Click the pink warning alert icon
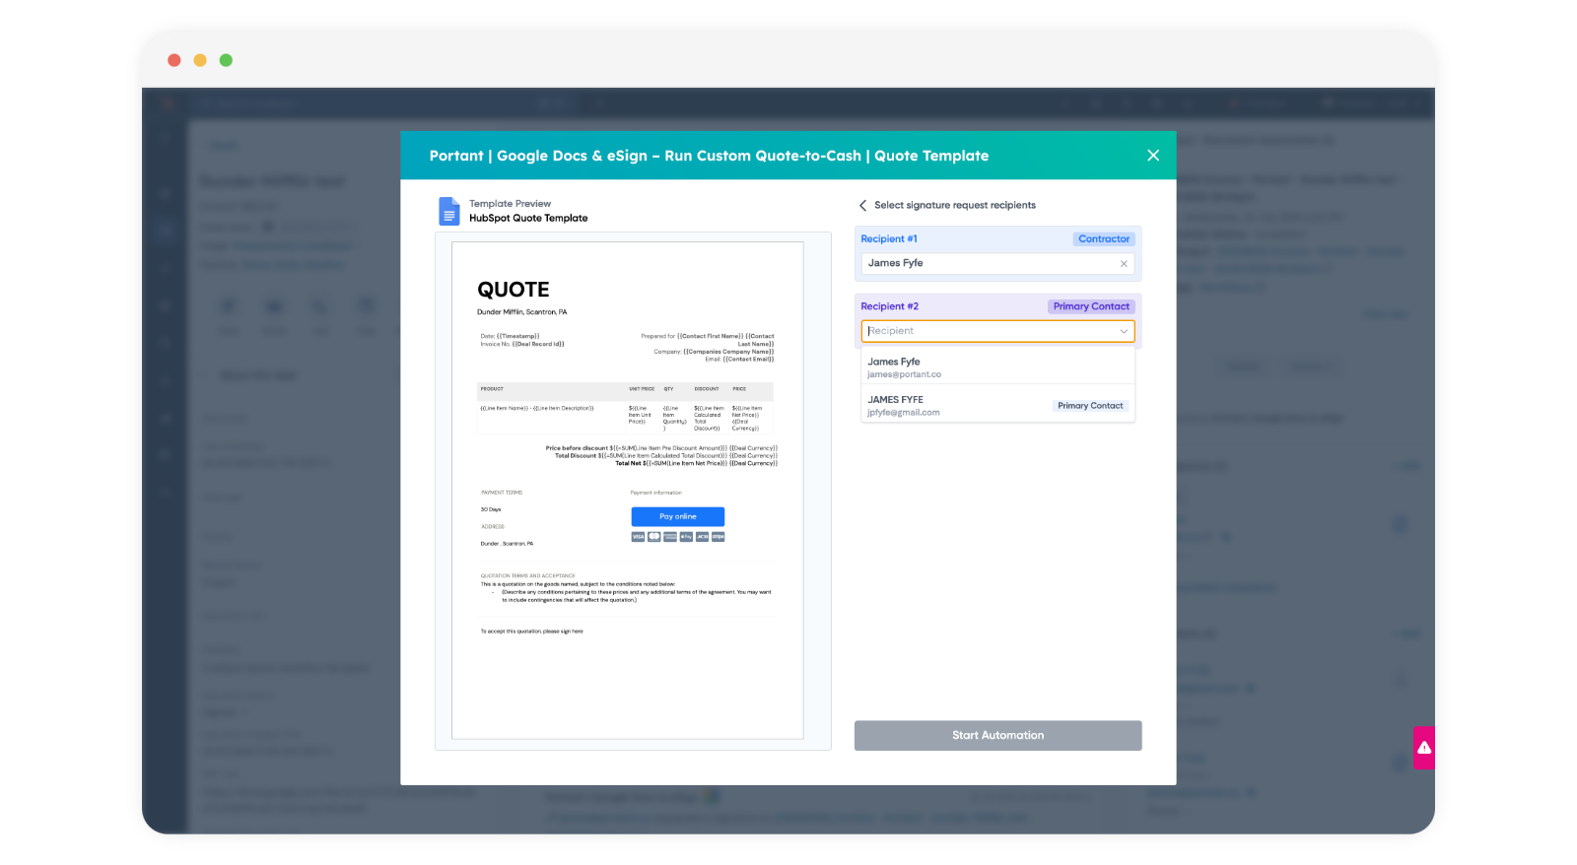This screenshot has height=865, width=1577. (x=1424, y=748)
